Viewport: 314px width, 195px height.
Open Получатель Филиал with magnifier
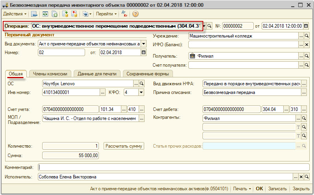click(307, 56)
